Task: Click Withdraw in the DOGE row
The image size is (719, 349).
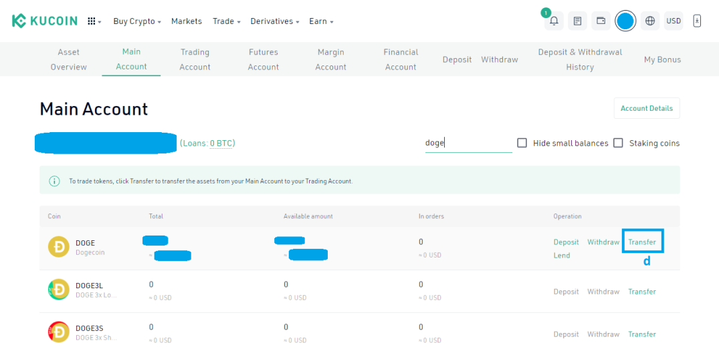Action: pos(603,242)
